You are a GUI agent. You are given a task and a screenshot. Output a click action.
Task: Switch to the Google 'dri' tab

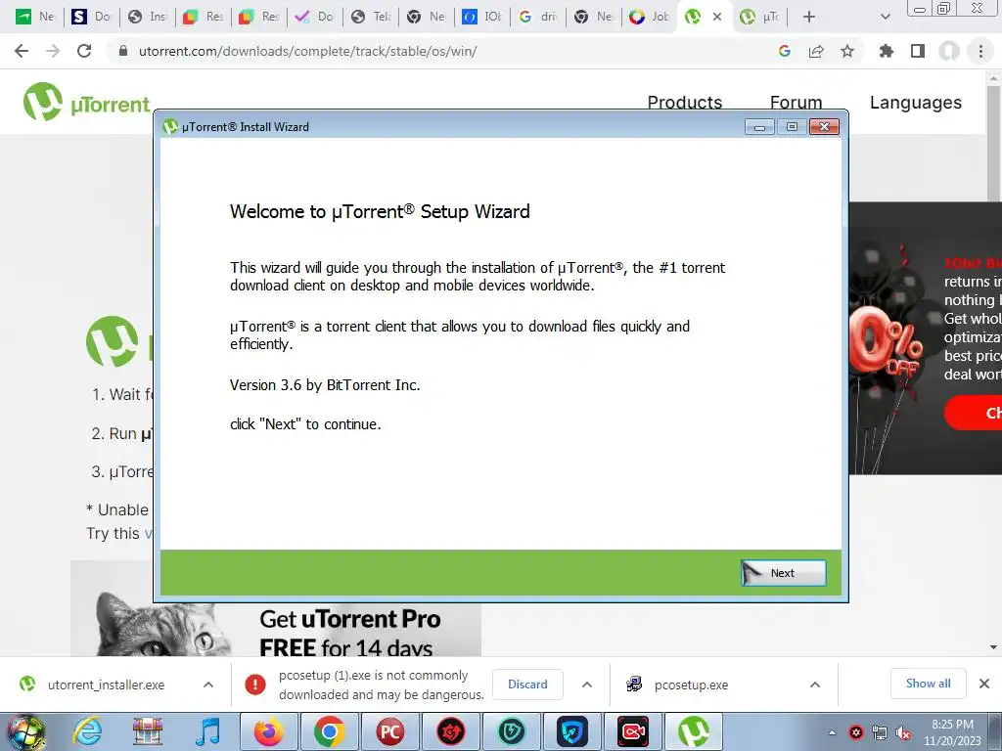537,17
